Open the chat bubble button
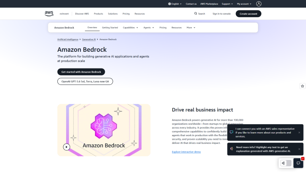 click(x=298, y=163)
